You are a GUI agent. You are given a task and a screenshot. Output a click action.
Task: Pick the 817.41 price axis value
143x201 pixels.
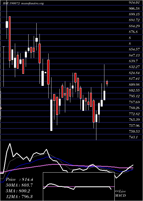point(134,79)
